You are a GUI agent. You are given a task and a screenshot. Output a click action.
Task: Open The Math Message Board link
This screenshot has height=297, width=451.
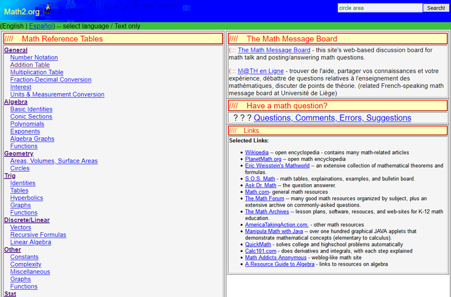point(274,50)
